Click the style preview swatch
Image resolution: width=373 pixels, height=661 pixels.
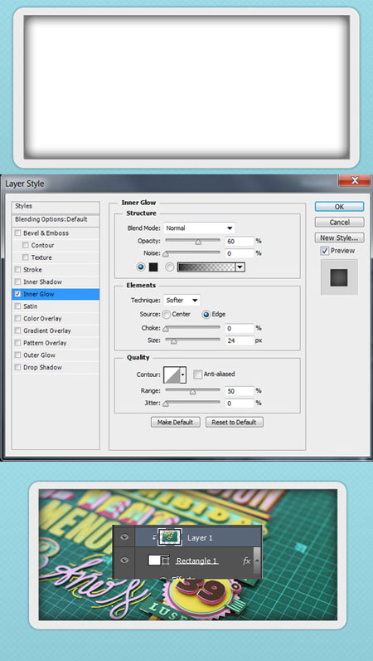tap(339, 277)
